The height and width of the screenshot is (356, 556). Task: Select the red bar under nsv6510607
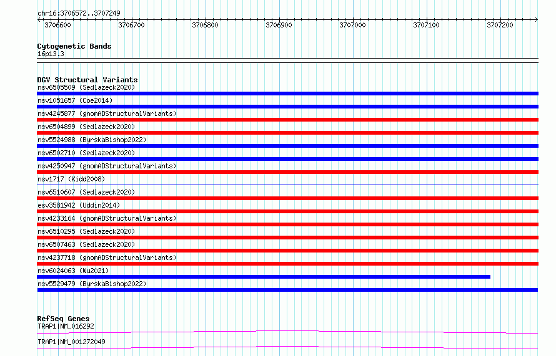287,198
